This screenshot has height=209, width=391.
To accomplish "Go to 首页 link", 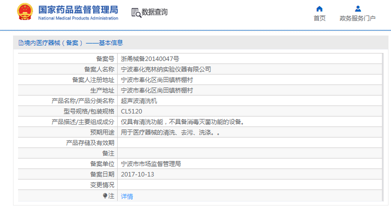I will (319, 18).
